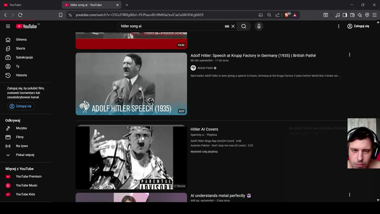Open the Hitler AI Covers playlist thumbnail
Image resolution: width=380 pixels, height=214 pixels.
pyautogui.click(x=131, y=158)
